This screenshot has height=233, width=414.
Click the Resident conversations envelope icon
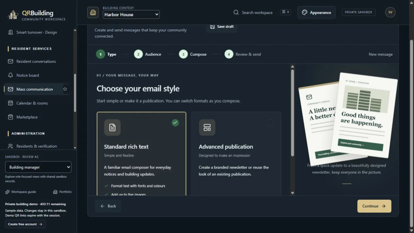(10, 61)
